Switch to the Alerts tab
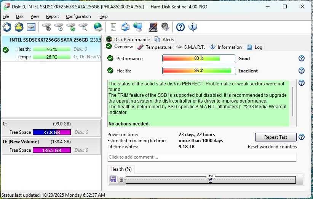Viewport: 313px width, 199px height. 164,39
